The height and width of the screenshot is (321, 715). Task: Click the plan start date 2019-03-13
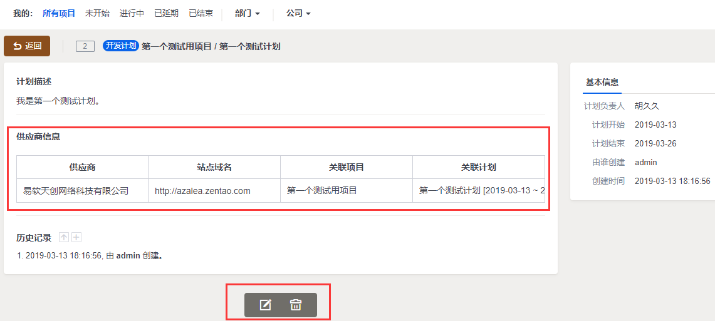655,125
